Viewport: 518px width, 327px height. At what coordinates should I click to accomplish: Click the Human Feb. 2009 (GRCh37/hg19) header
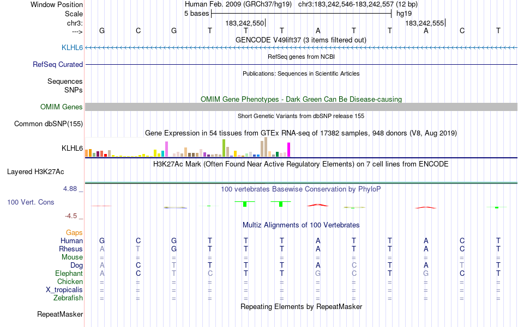point(238,4)
